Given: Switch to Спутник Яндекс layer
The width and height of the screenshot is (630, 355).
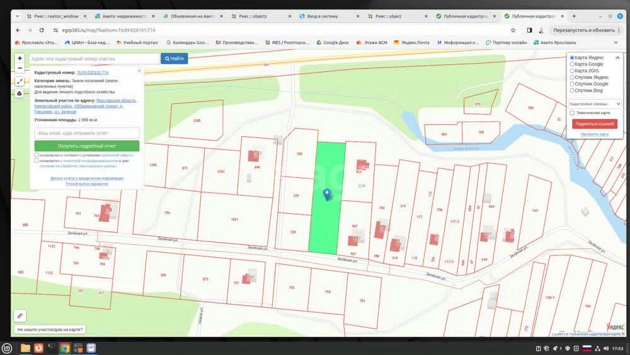Looking at the screenshot, I should click(x=572, y=77).
